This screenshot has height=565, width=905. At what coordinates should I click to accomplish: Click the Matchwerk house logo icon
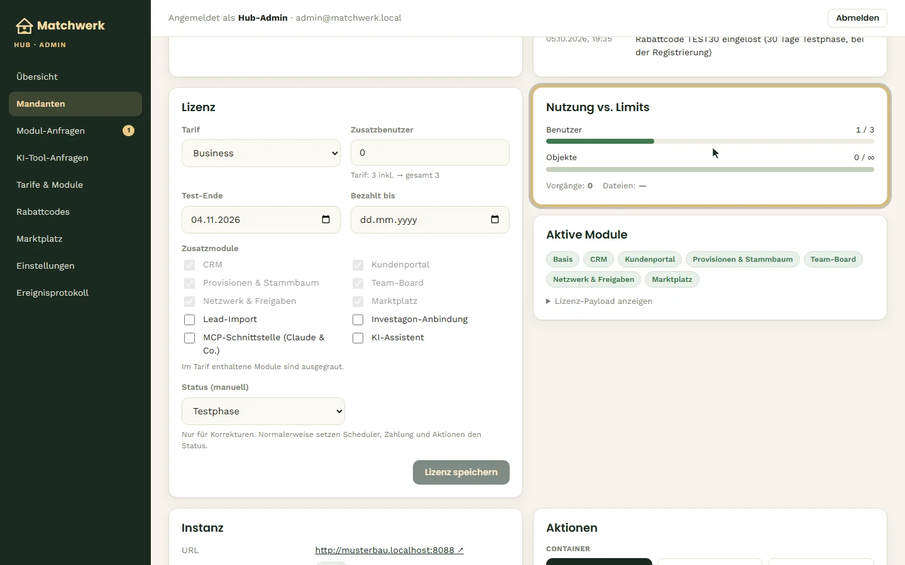pos(24,26)
